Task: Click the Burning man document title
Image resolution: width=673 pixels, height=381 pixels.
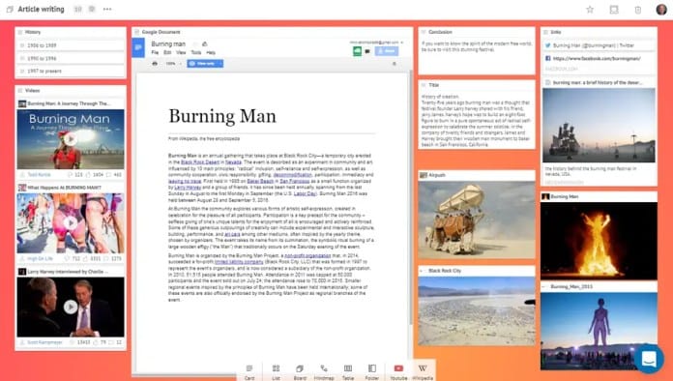Action: 168,44
